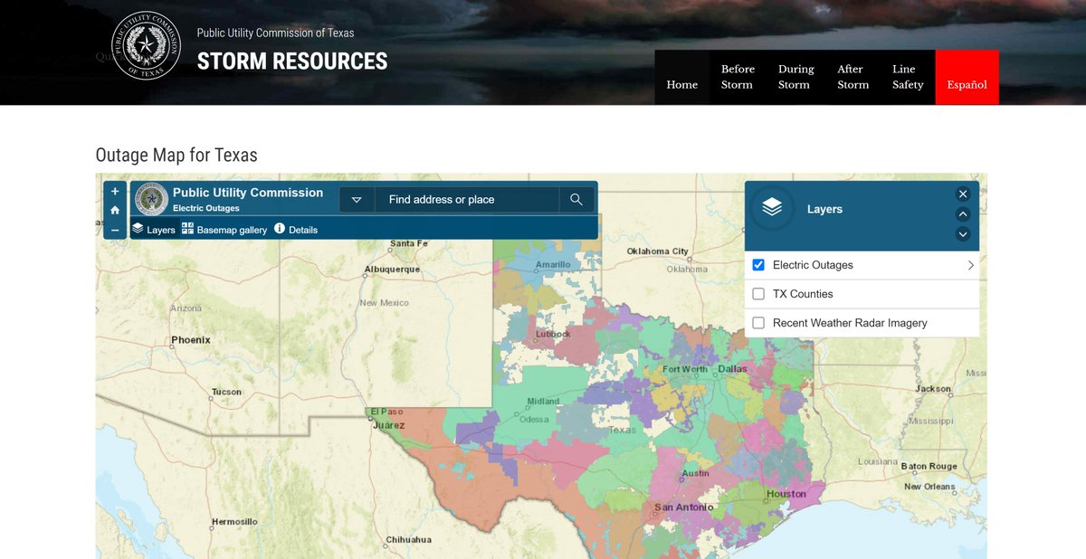1086x559 pixels.
Task: Show Recent Weather Radar Imagery layer
Action: [757, 322]
